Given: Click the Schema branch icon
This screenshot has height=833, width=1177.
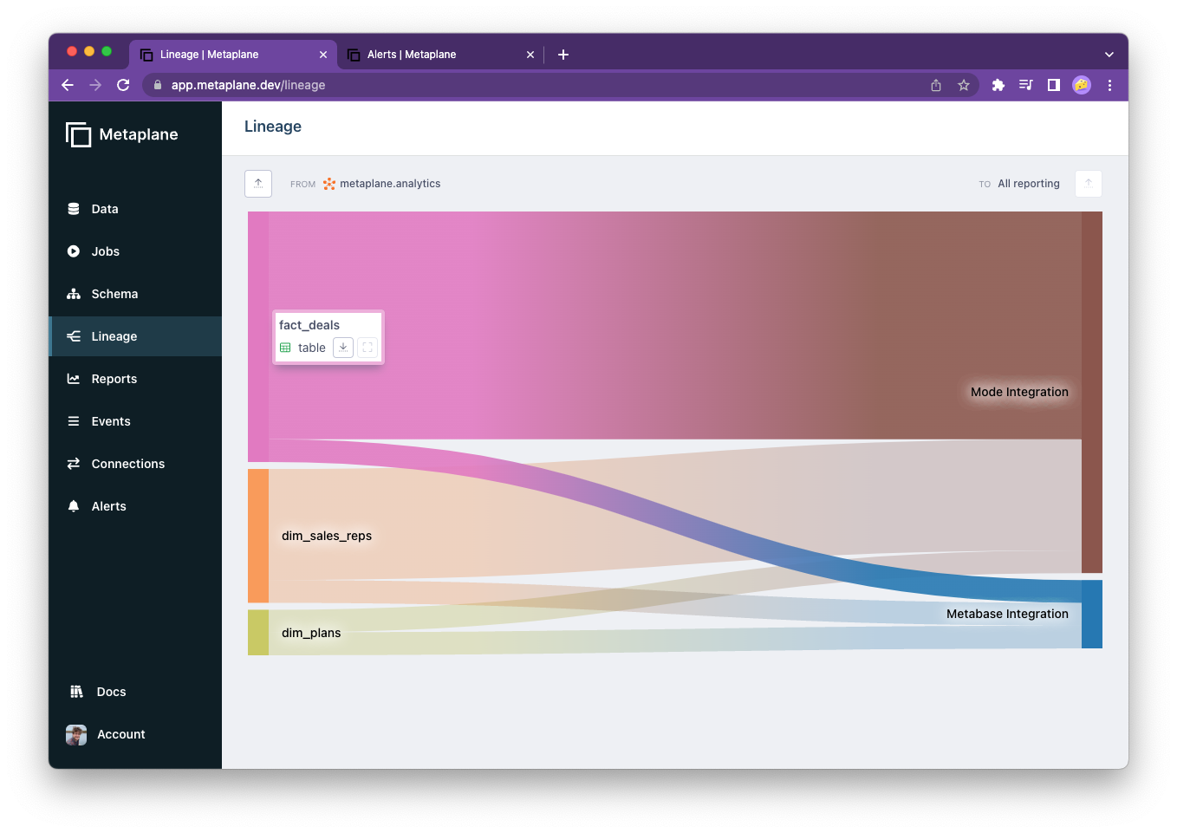Looking at the screenshot, I should click(73, 294).
